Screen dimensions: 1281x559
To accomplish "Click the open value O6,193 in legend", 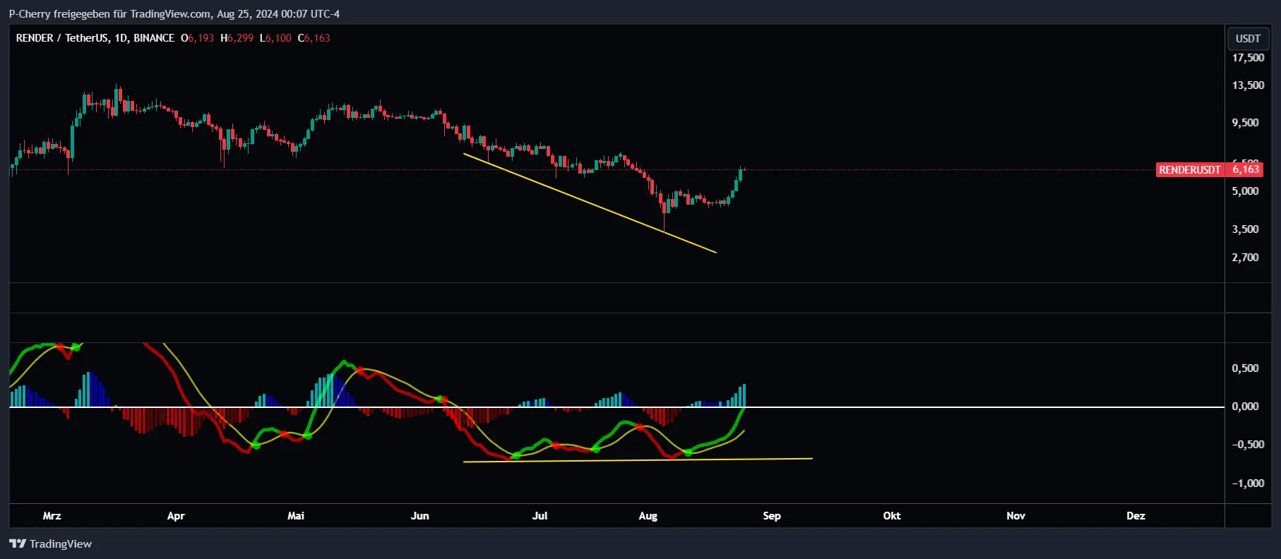I will tap(197, 38).
